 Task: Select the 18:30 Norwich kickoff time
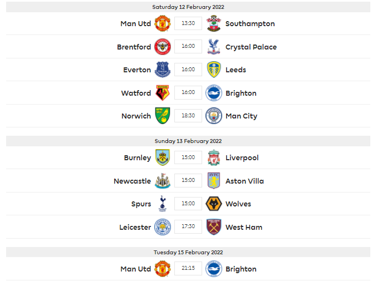[188, 115]
